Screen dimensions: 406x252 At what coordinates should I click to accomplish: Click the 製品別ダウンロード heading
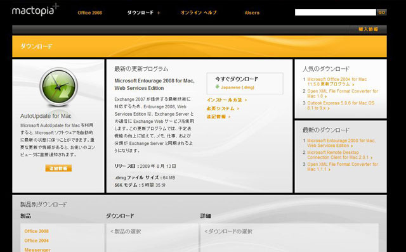click(44, 205)
